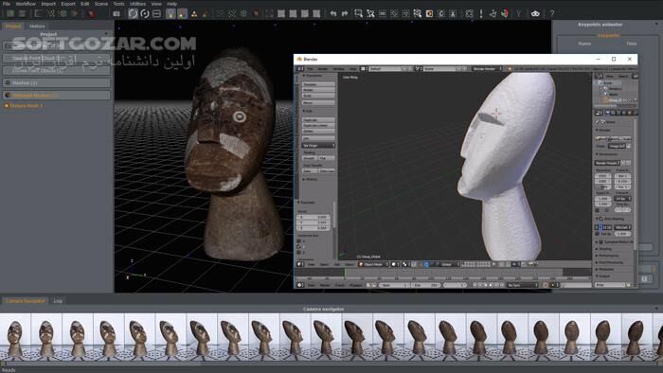Click Scale button in Blender tool shelf
663x373 pixels.
(x=318, y=96)
